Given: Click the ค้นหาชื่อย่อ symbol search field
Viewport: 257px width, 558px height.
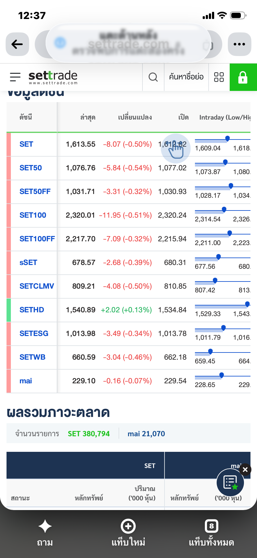Looking at the screenshot, I should coord(186,77).
